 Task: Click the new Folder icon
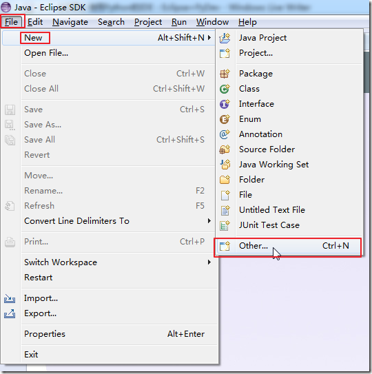[225, 180]
